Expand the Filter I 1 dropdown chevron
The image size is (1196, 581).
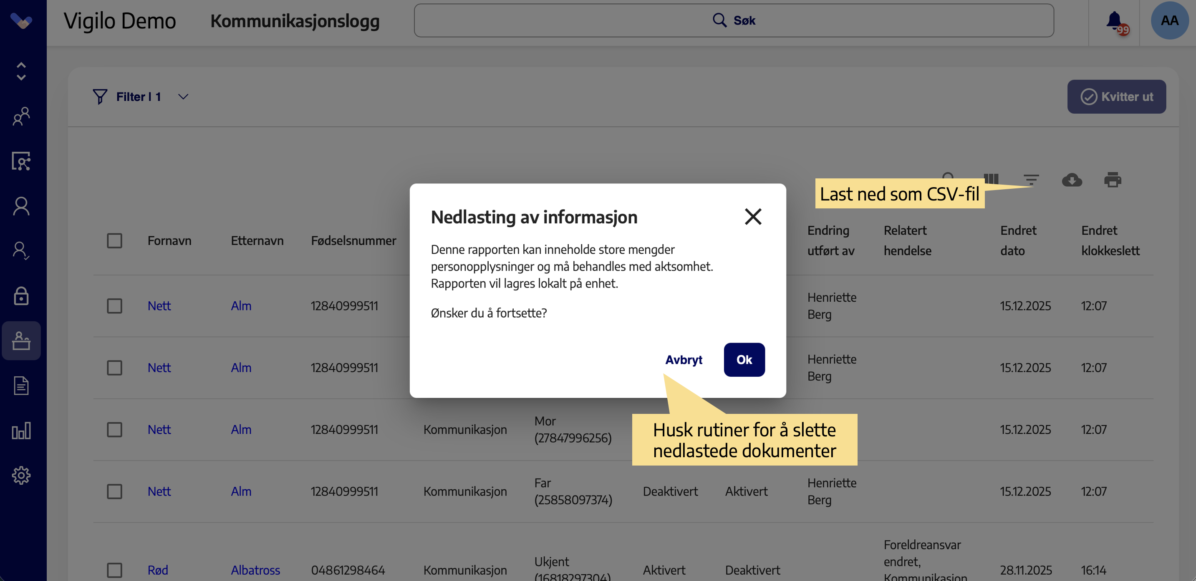(183, 96)
